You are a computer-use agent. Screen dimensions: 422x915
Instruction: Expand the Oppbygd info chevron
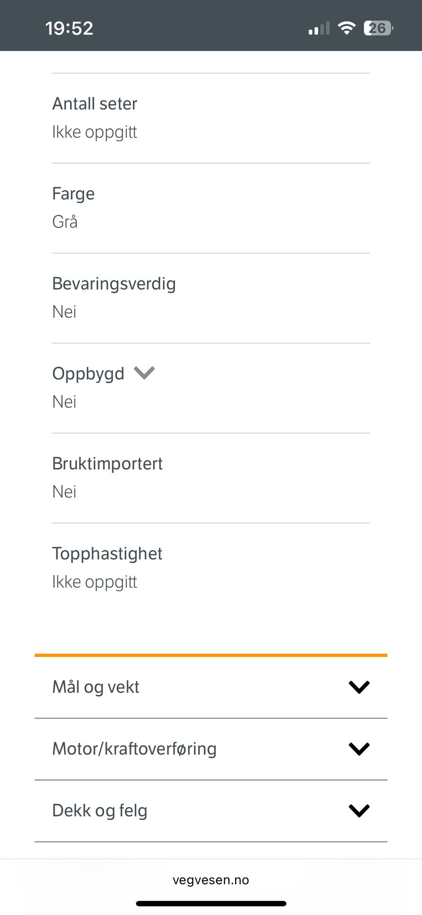pos(144,373)
